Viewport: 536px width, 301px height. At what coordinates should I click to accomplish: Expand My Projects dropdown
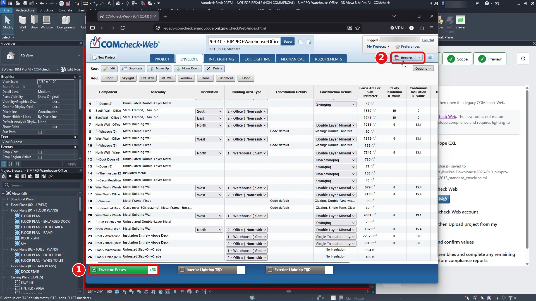[378, 47]
